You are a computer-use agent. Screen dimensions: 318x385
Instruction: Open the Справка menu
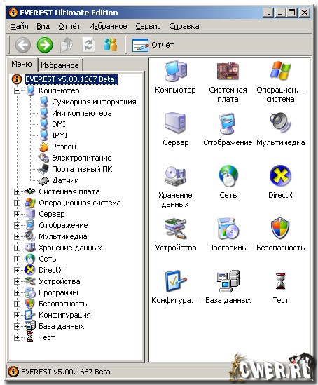click(184, 26)
